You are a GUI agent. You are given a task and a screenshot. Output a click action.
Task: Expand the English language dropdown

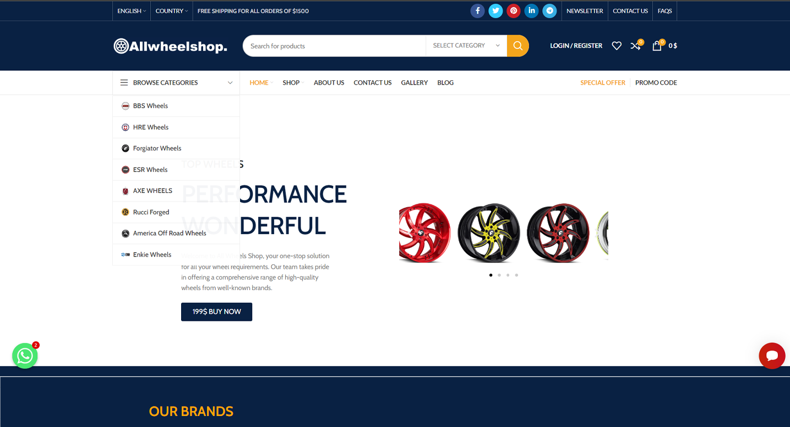[132, 11]
